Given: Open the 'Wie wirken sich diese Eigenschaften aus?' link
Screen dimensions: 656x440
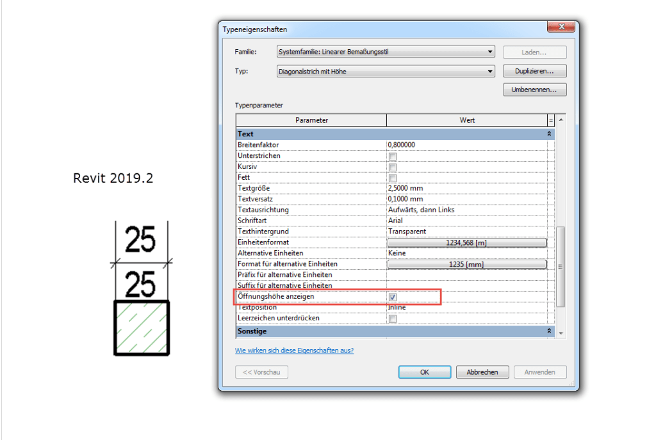Looking at the screenshot, I should (294, 350).
